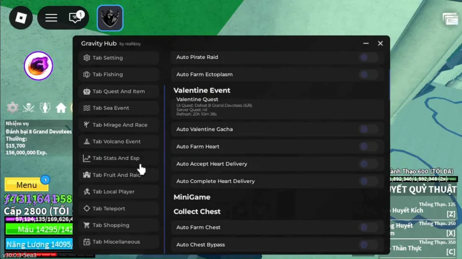Click the Tab Mirage And Race icon

coord(87,125)
